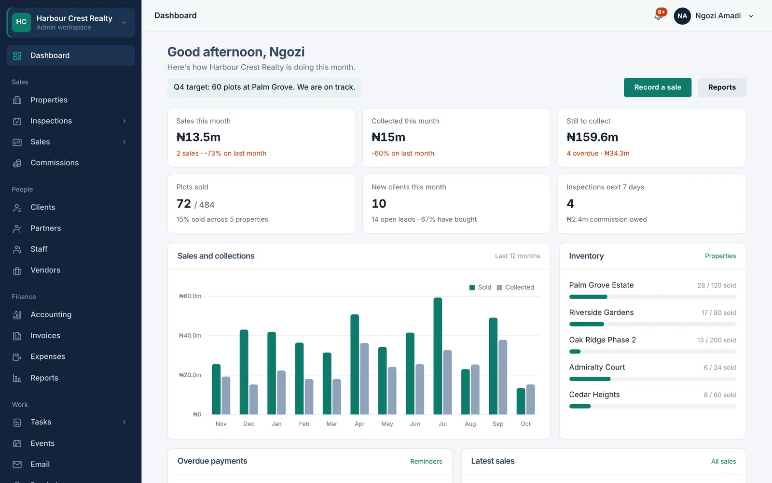The width and height of the screenshot is (772, 483).
Task: Open Email in the Work section
Action: pyautogui.click(x=71, y=464)
